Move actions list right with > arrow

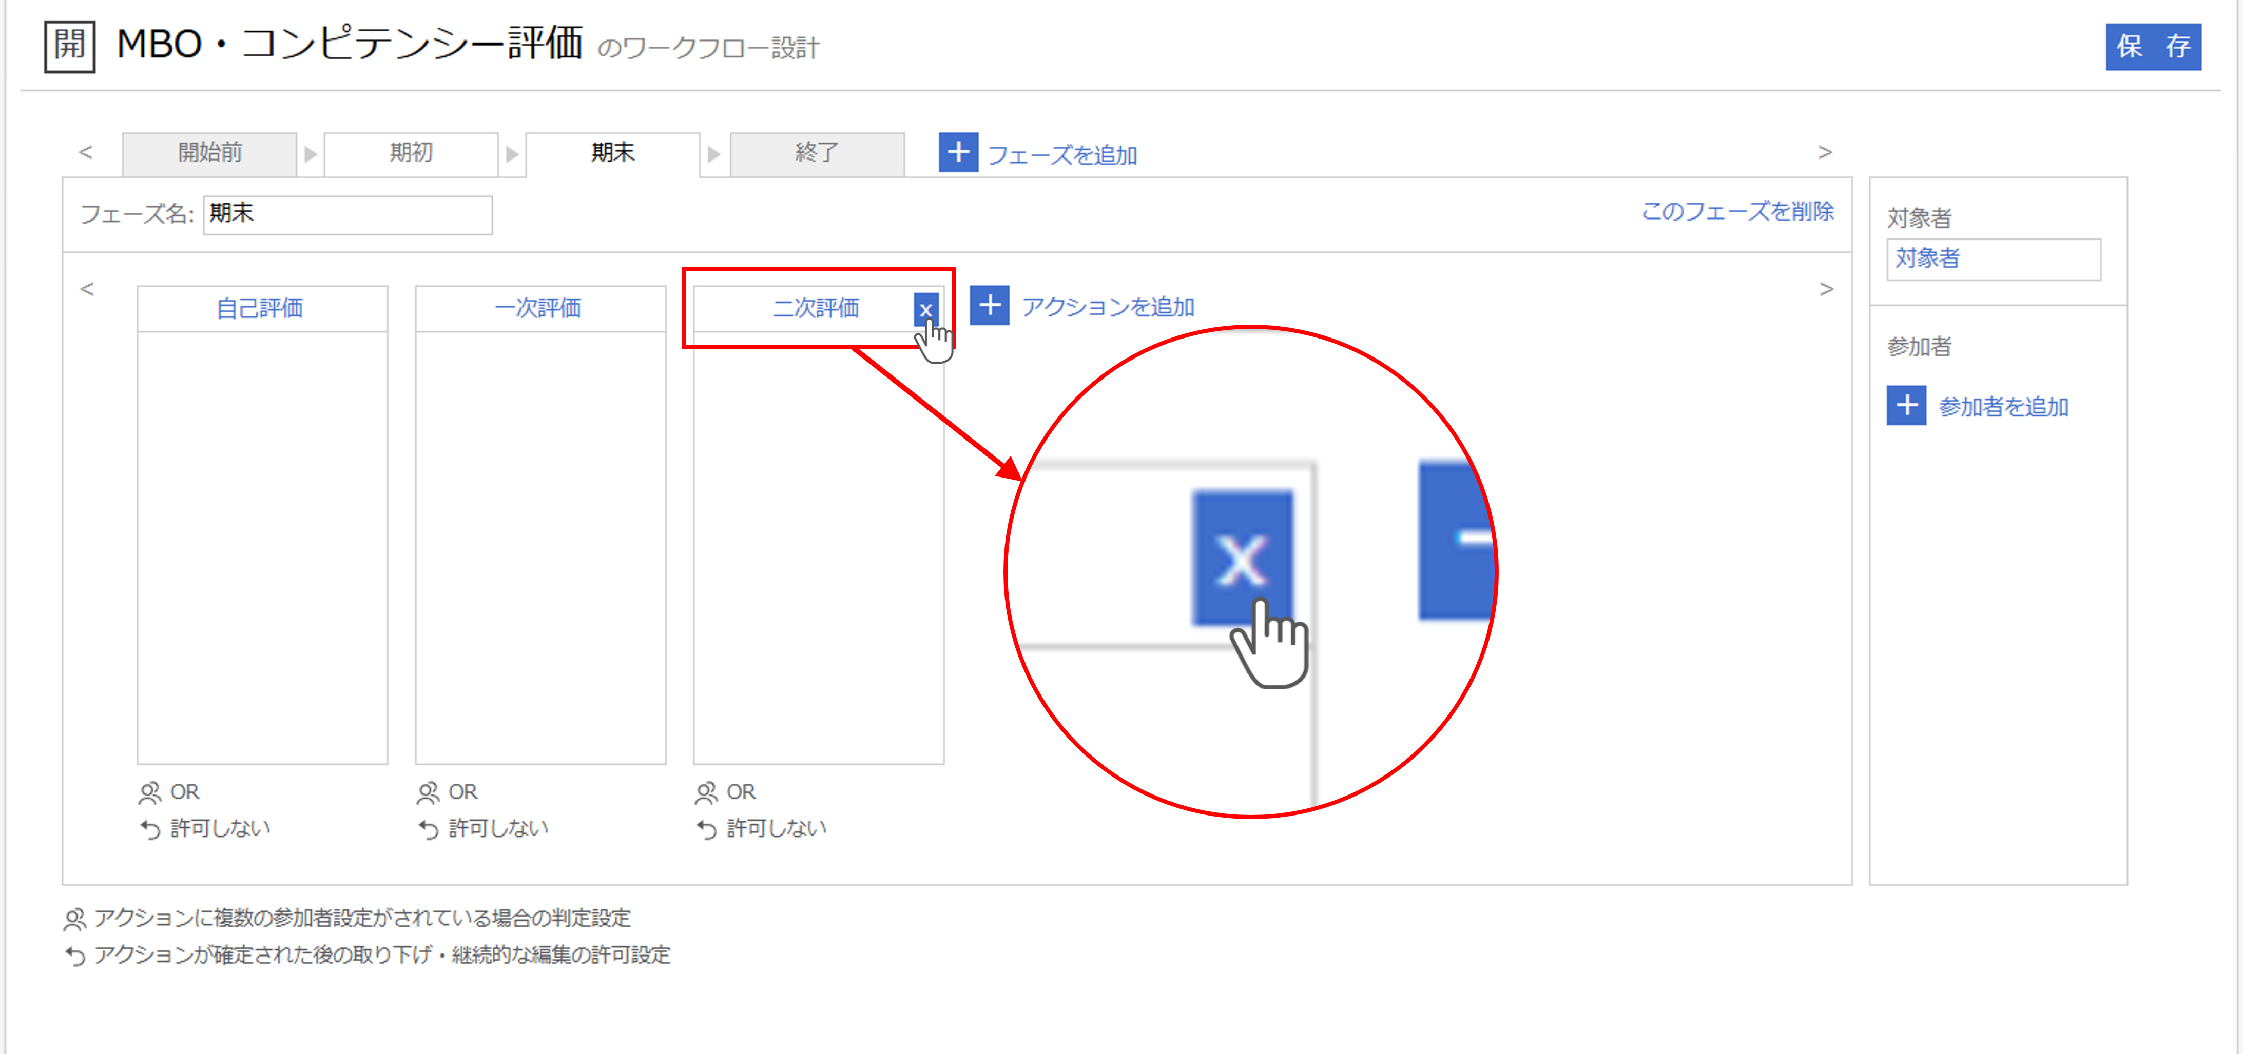pos(1826,289)
